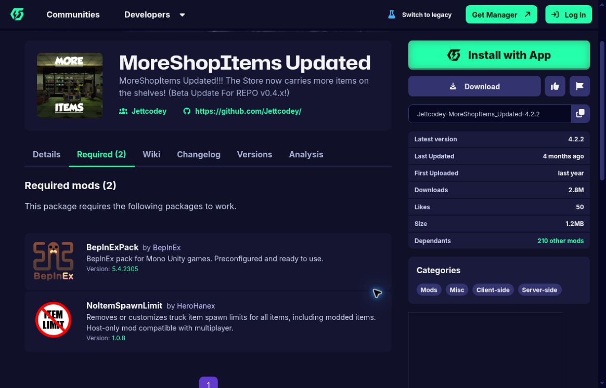Click the 'MoreShopItems Updated' page title
The width and height of the screenshot is (606, 388).
pyautogui.click(x=244, y=62)
